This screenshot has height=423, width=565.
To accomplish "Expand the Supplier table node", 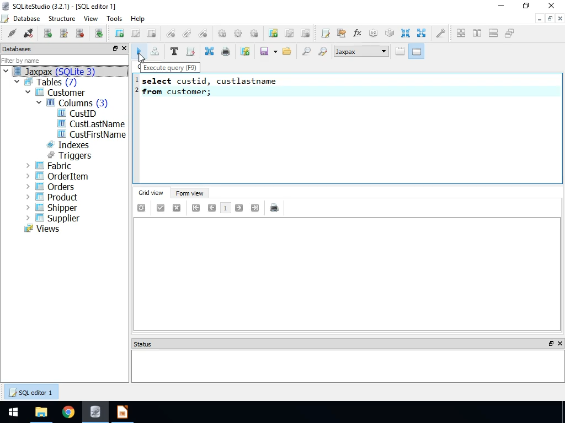I will click(x=28, y=218).
